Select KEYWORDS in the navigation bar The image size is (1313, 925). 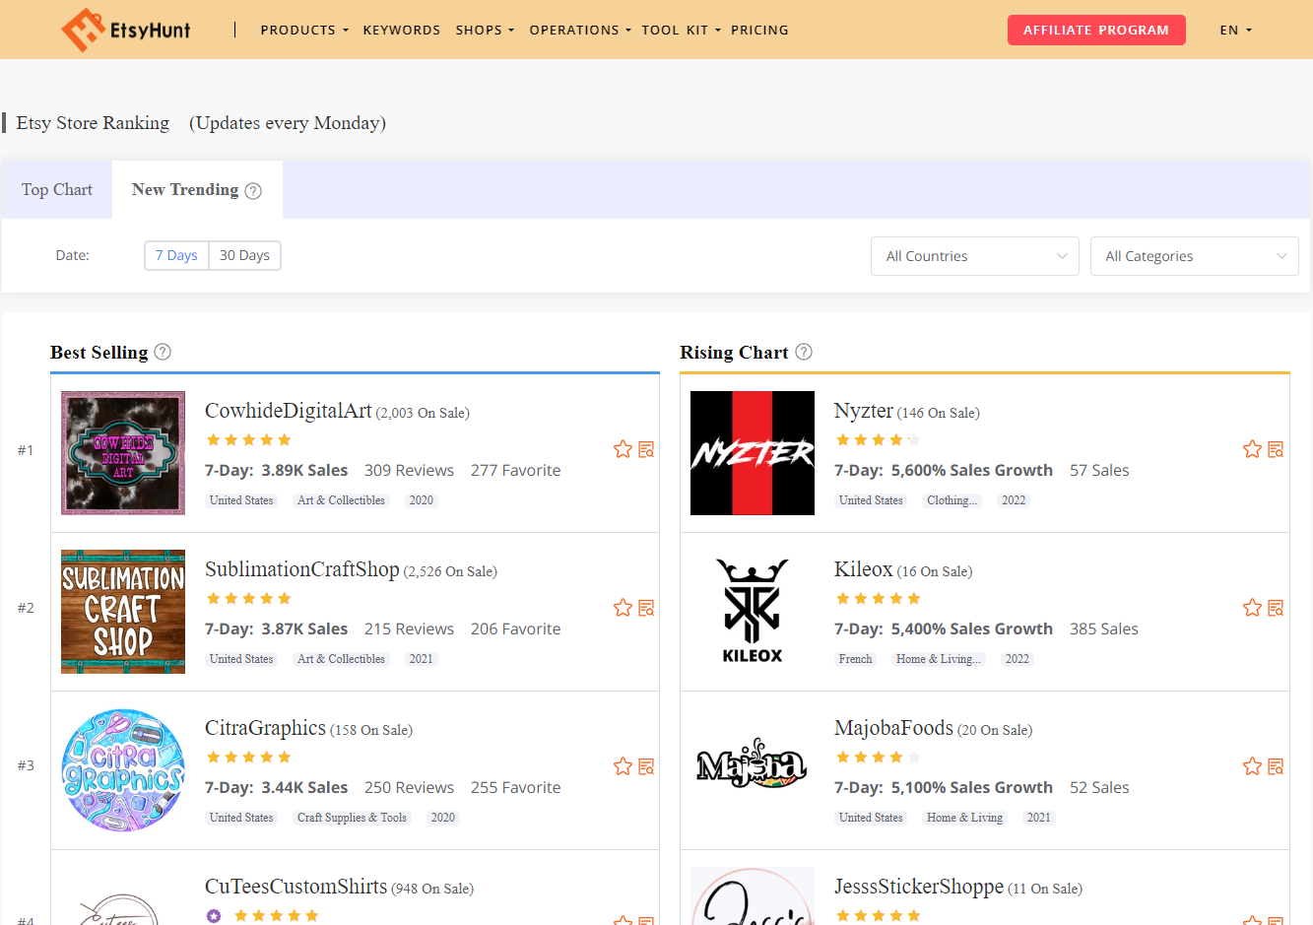pyautogui.click(x=401, y=31)
